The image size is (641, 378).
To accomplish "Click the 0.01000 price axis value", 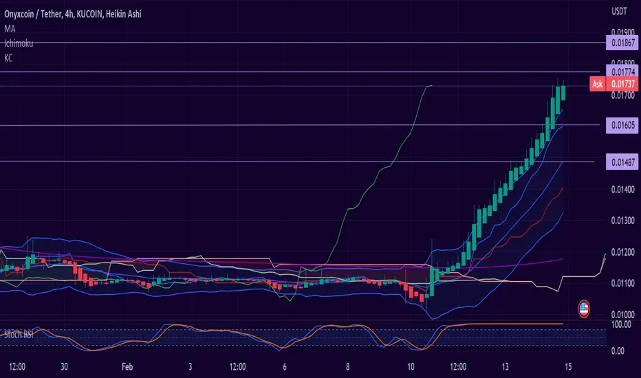I will pyautogui.click(x=623, y=315).
